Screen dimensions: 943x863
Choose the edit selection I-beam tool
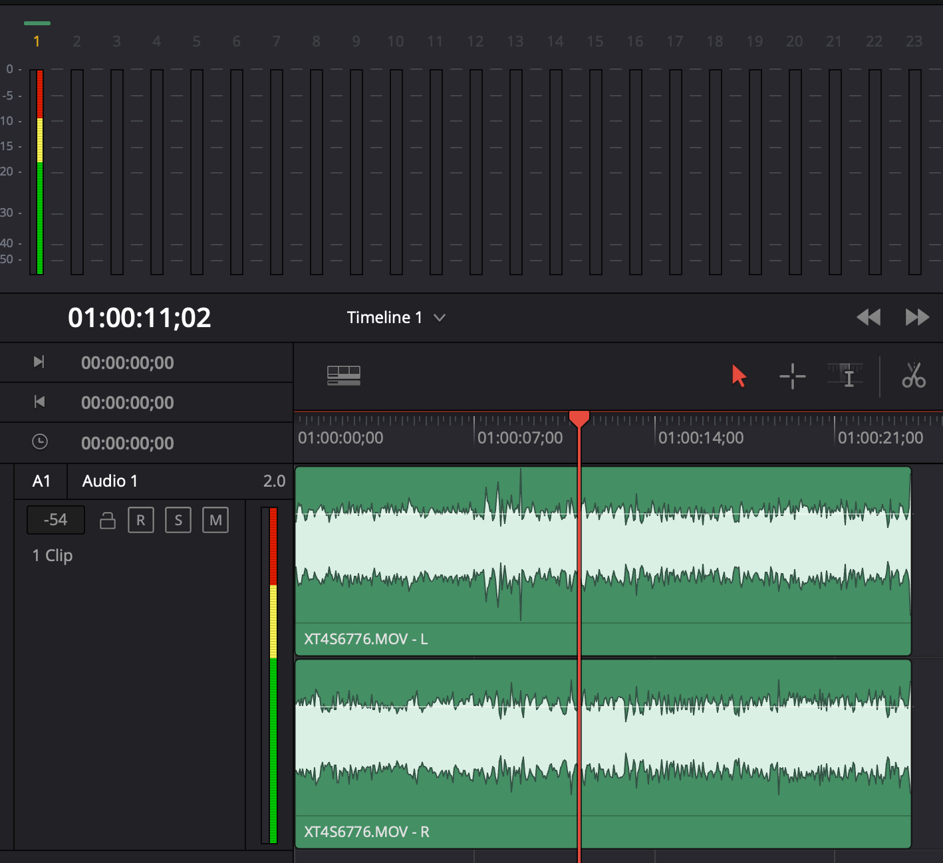pyautogui.click(x=845, y=376)
